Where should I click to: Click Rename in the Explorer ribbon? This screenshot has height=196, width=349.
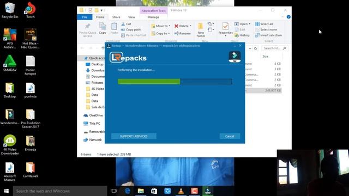click(183, 33)
